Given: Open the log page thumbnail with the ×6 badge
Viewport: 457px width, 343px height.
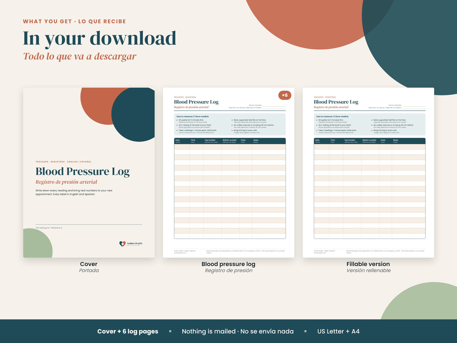Looking at the screenshot, I should pos(228,173).
